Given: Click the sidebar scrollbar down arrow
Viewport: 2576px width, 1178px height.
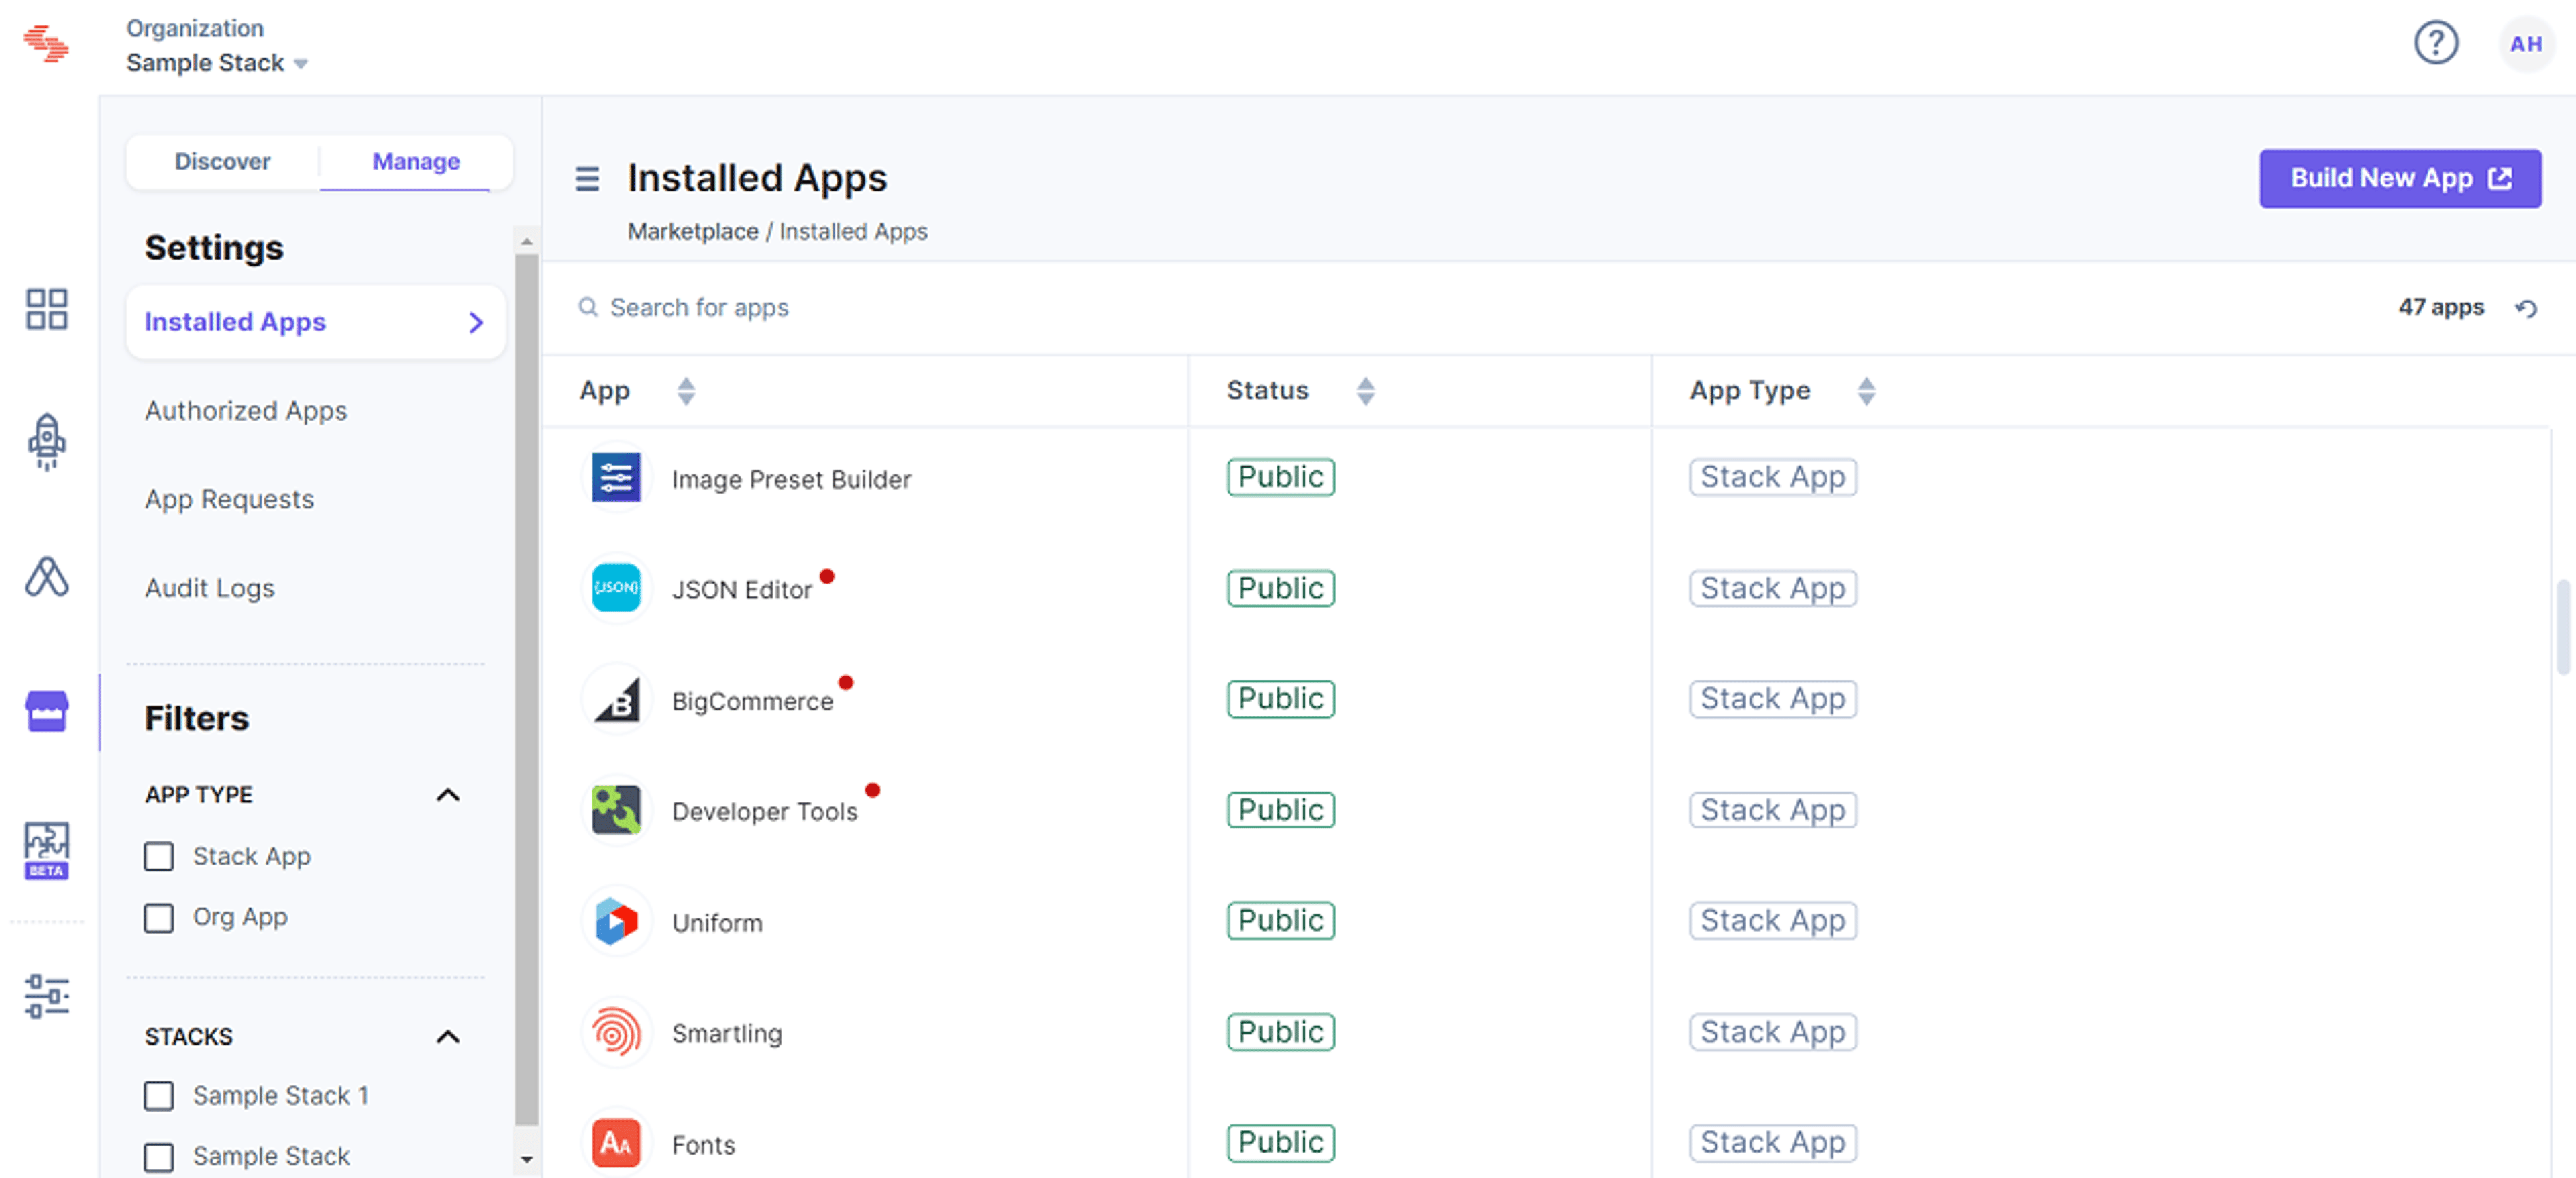Looking at the screenshot, I should 526,1160.
